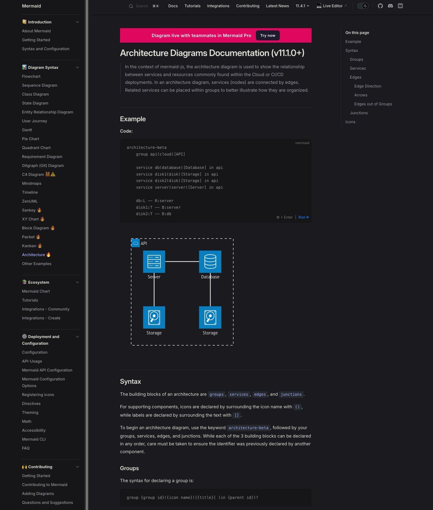
Task: Jump to Services in page outline
Action: tap(358, 68)
